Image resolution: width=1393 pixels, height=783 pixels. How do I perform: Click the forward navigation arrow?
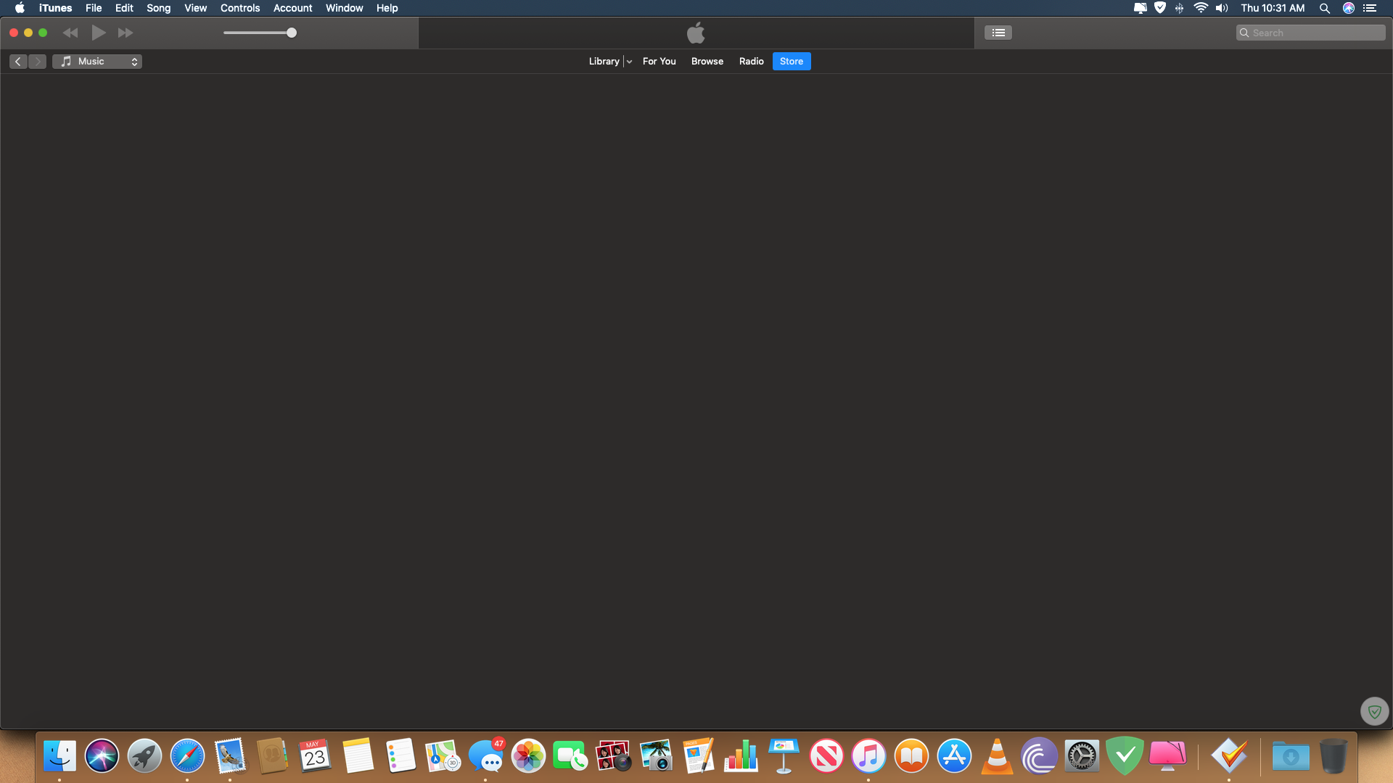(x=38, y=62)
